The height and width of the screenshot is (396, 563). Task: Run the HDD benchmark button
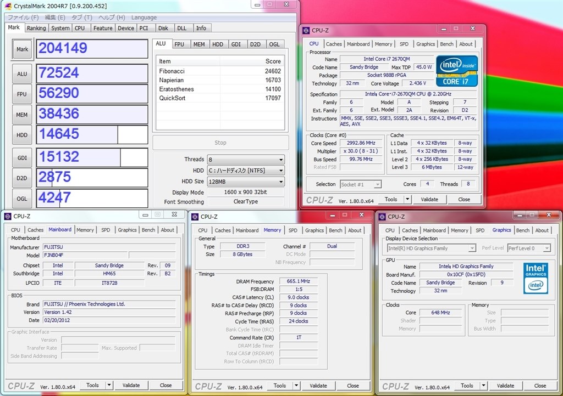click(22, 135)
